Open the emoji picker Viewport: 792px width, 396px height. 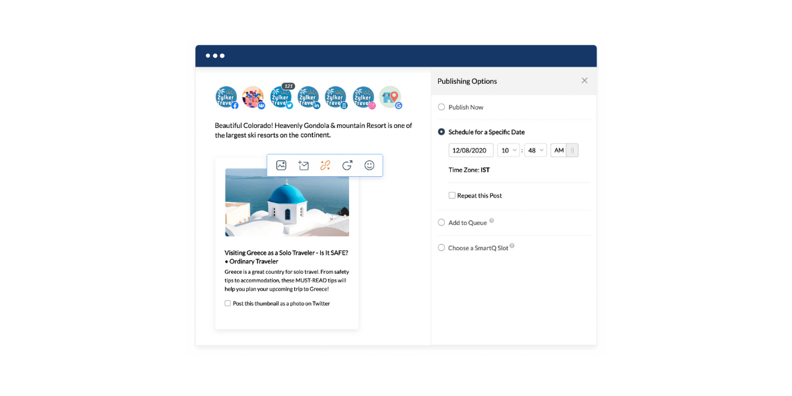click(370, 165)
